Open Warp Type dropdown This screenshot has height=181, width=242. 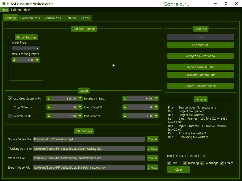pyautogui.click(x=26, y=48)
